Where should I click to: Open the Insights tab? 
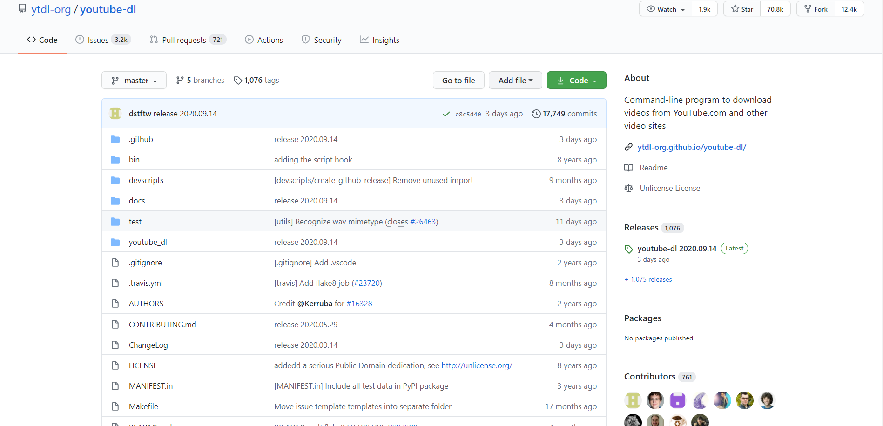(x=379, y=40)
